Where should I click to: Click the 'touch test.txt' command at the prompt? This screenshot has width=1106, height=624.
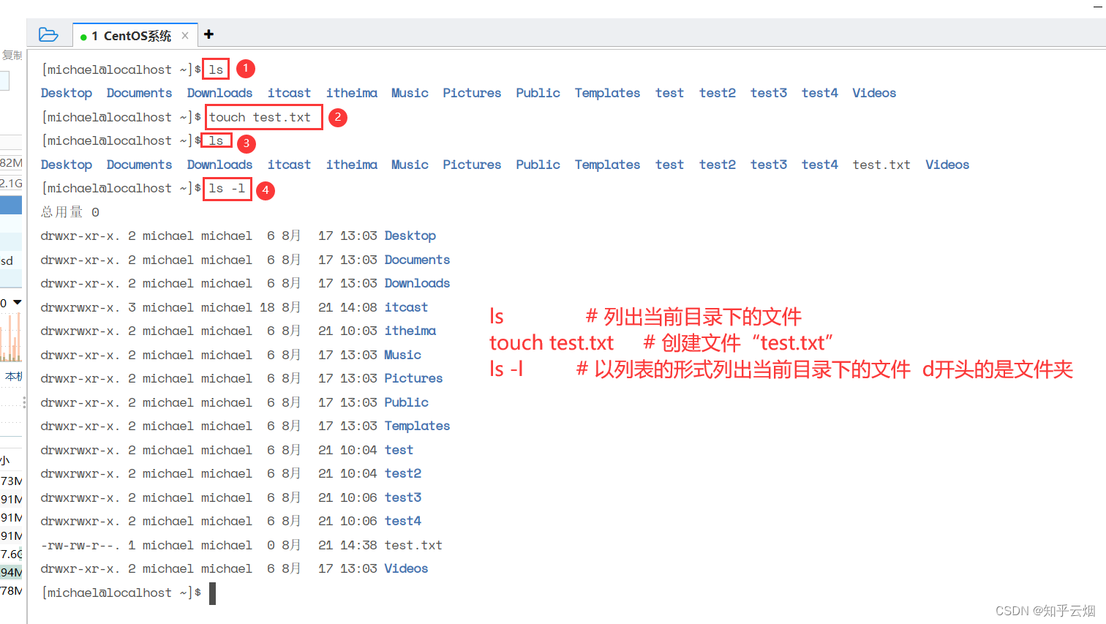coord(260,117)
